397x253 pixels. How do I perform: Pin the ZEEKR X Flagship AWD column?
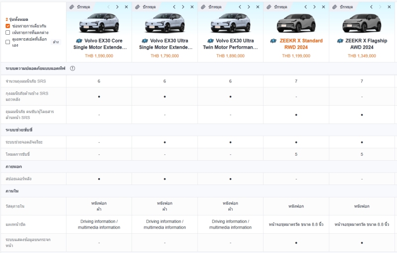point(342,7)
